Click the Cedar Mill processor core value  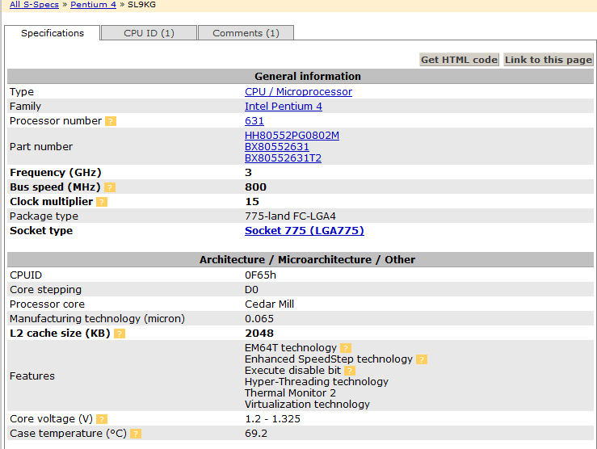pyautogui.click(x=269, y=304)
